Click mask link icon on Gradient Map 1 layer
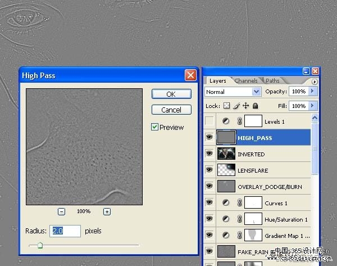This screenshot has width=337, height=266. [239, 235]
